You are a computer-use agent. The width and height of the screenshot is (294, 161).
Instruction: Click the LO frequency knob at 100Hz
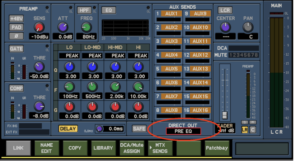tap(70, 87)
